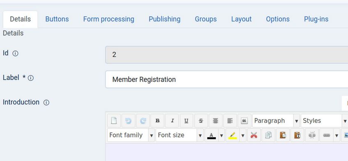Click the Label field with Member Registration

click(227, 79)
